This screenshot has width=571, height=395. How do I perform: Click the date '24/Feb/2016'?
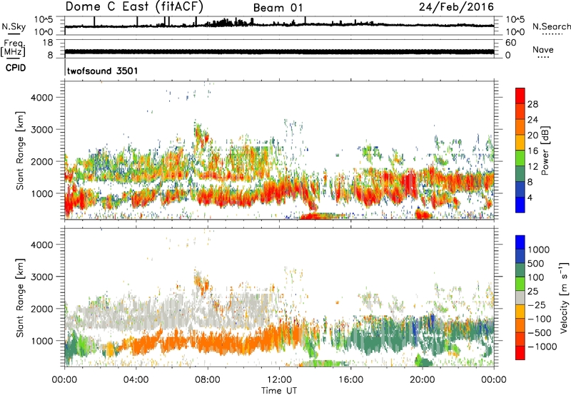(456, 7)
